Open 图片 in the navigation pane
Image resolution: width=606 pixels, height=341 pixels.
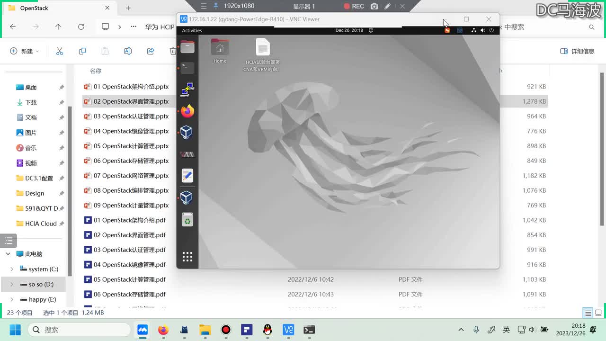coord(31,133)
